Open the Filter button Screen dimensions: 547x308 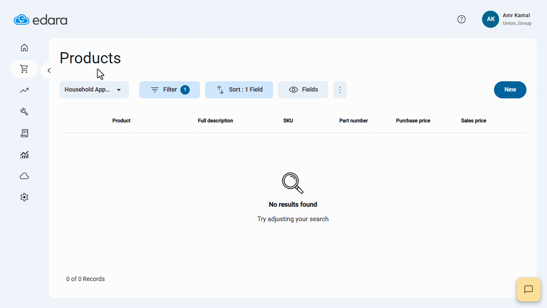point(170,90)
